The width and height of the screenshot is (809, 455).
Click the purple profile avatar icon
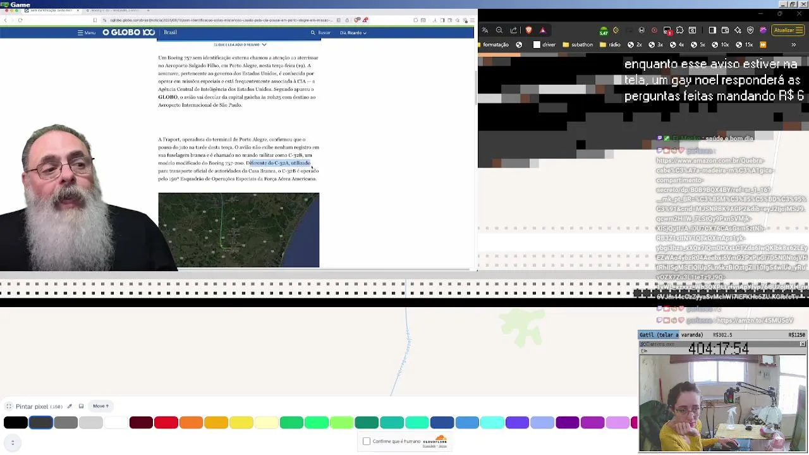[763, 30]
